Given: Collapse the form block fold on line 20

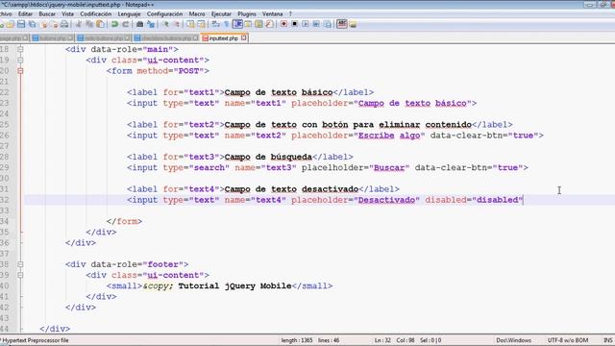Looking at the screenshot, I should (x=20, y=71).
